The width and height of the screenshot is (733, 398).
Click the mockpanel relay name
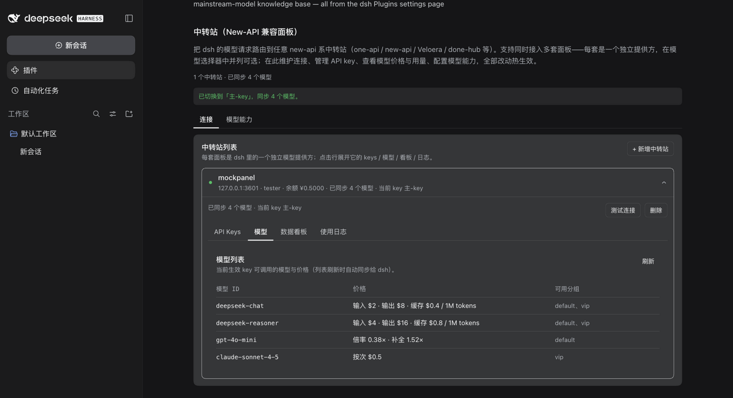236,177
